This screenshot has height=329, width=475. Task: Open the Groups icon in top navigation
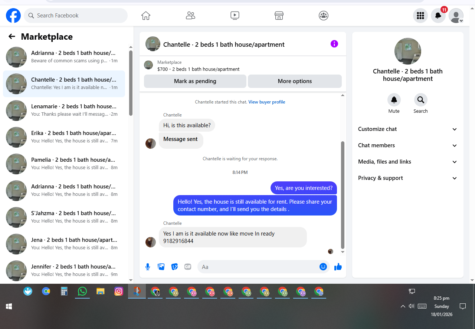pos(324,16)
